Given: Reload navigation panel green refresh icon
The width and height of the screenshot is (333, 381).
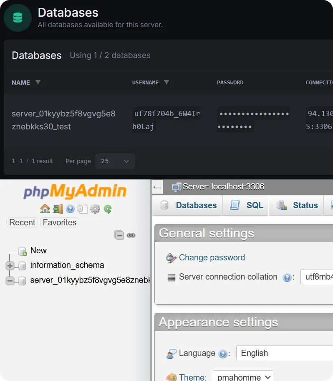Looking at the screenshot, I should [107, 209].
